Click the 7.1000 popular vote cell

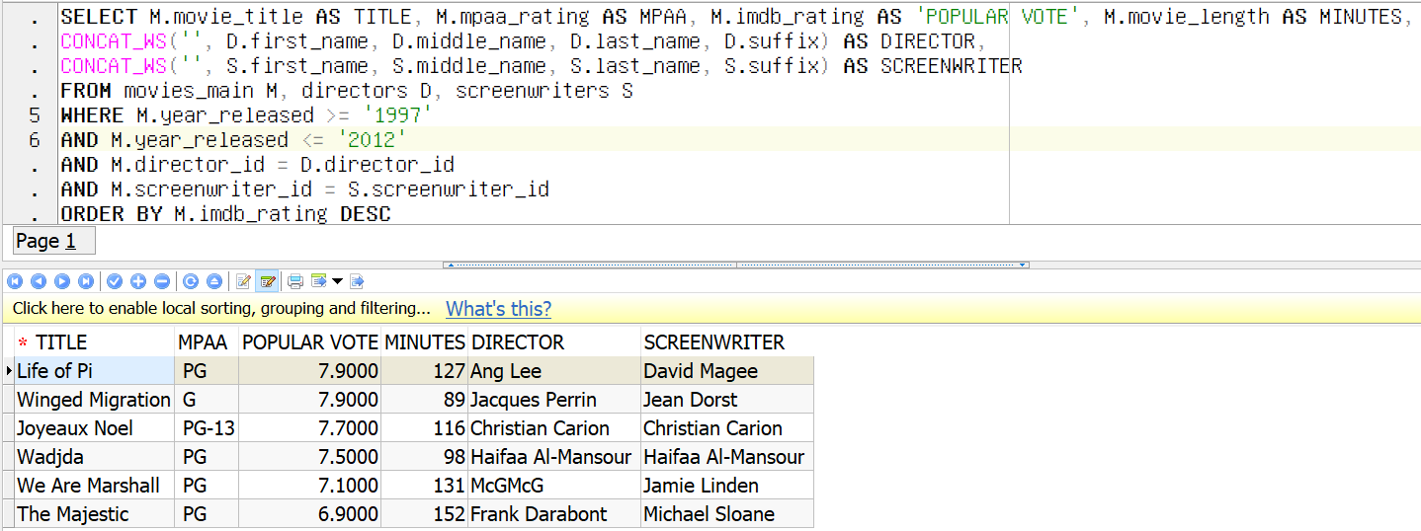point(309,486)
